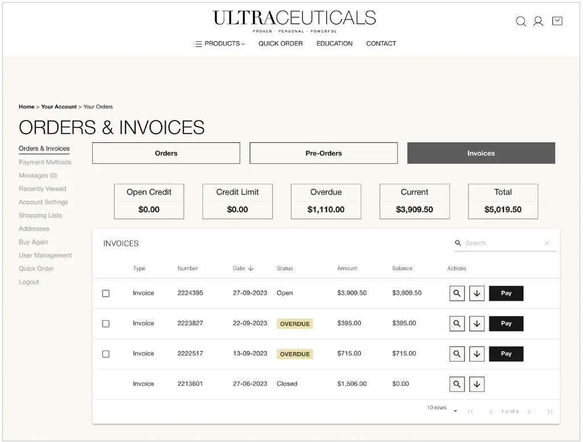Pay the overdue invoice 2222517

tap(506, 354)
